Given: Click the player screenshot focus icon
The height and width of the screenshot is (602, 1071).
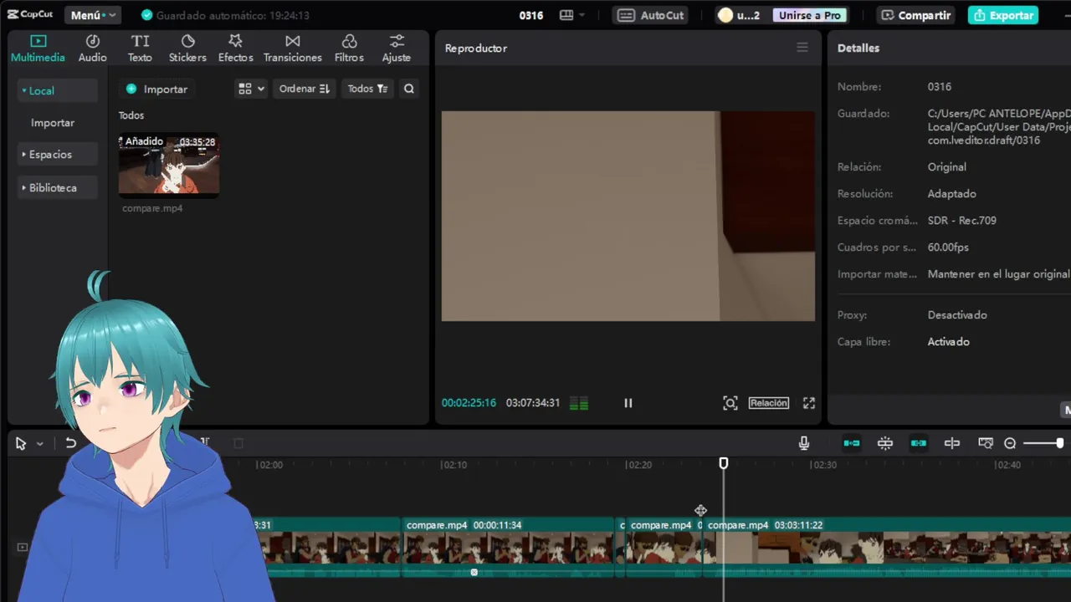Looking at the screenshot, I should pos(730,403).
